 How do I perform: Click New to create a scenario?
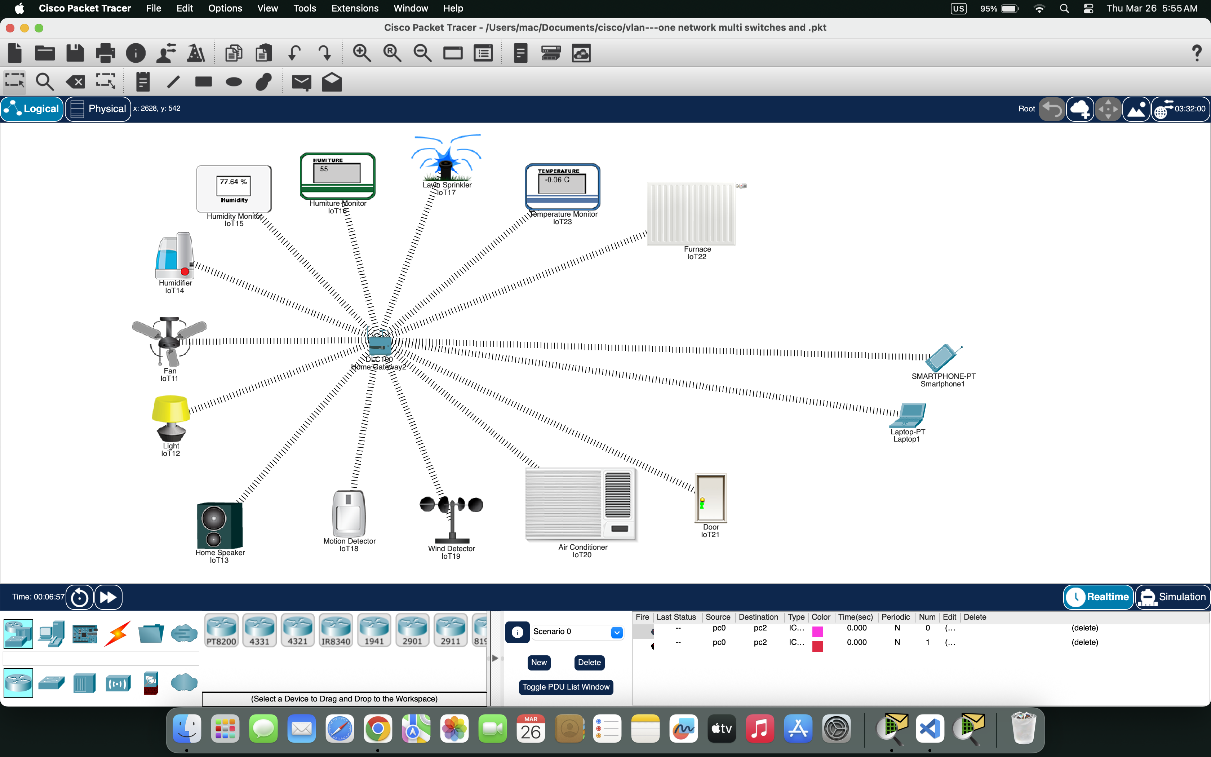click(538, 663)
